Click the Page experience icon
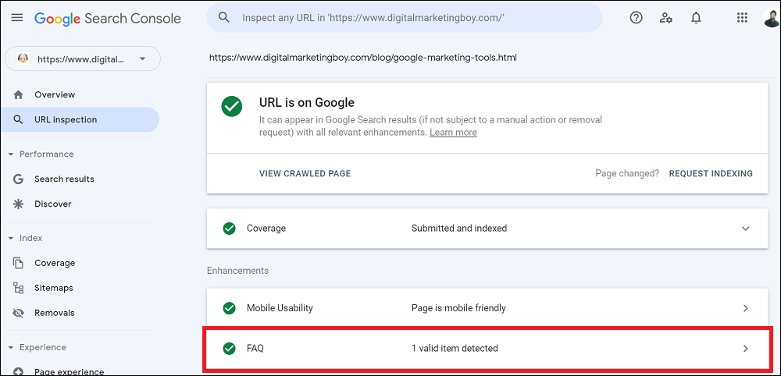This screenshot has height=376, width=781. (18, 371)
